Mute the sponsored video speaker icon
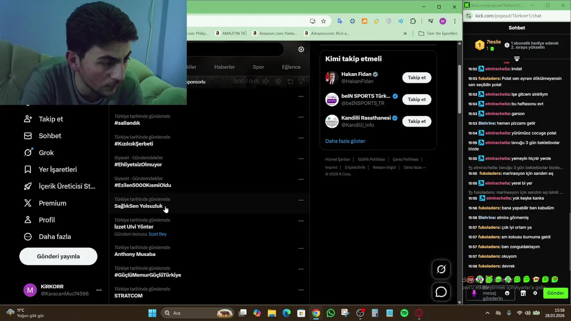Viewport: 571px width, 321px height. tap(266, 81)
